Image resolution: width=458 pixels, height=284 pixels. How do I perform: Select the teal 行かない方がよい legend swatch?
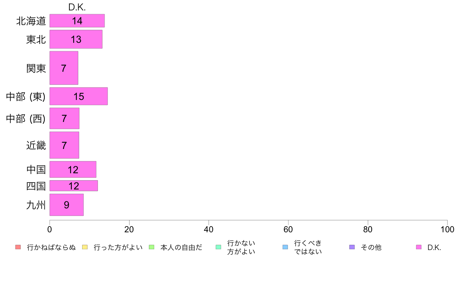tap(218, 247)
